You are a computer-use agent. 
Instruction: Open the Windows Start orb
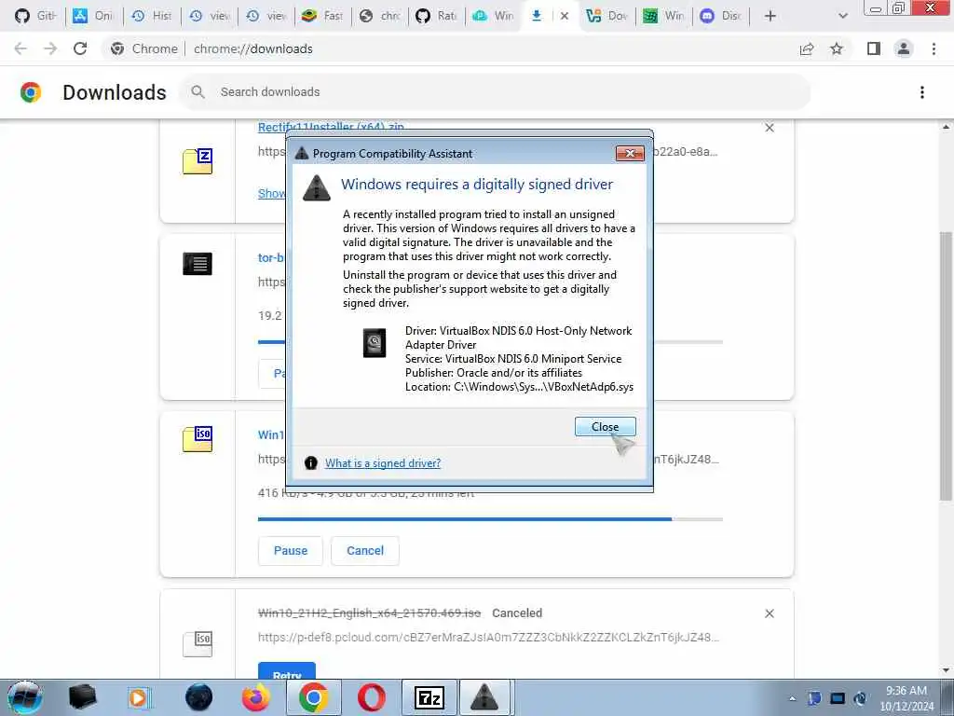pyautogui.click(x=25, y=697)
